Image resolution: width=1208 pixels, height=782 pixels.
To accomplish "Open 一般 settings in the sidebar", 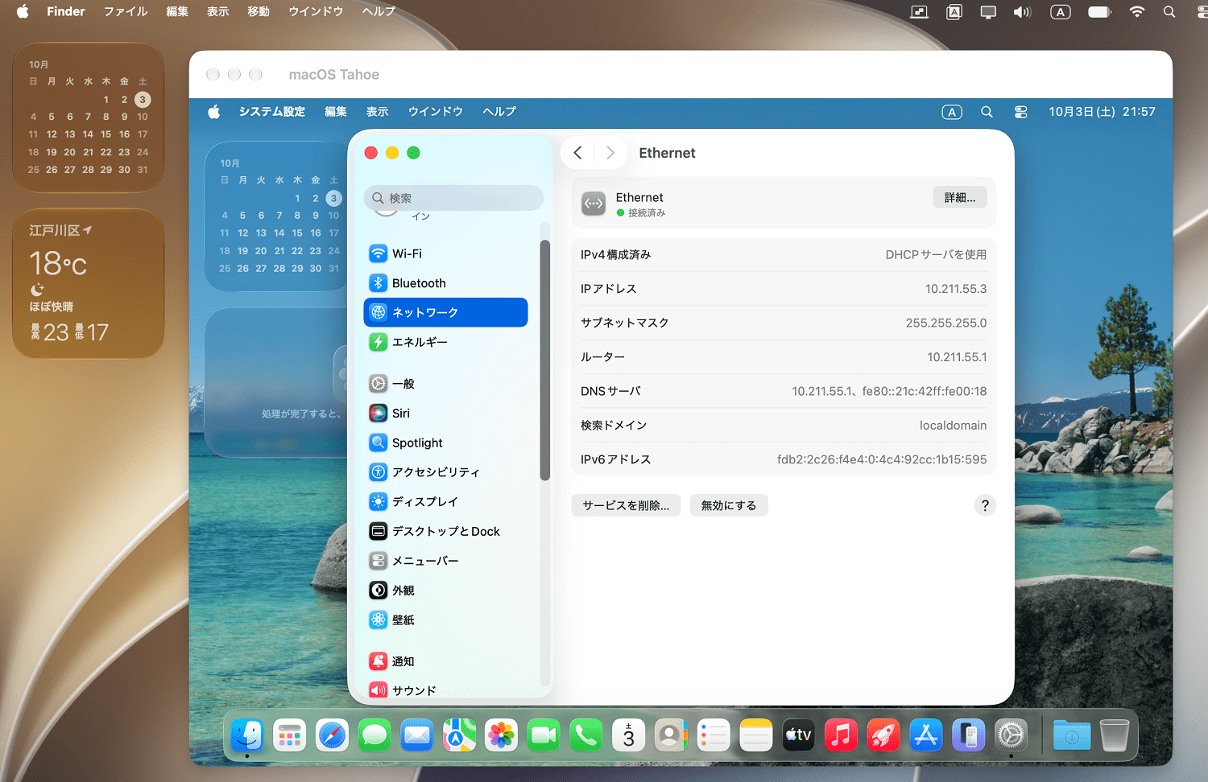I will 445,384.
